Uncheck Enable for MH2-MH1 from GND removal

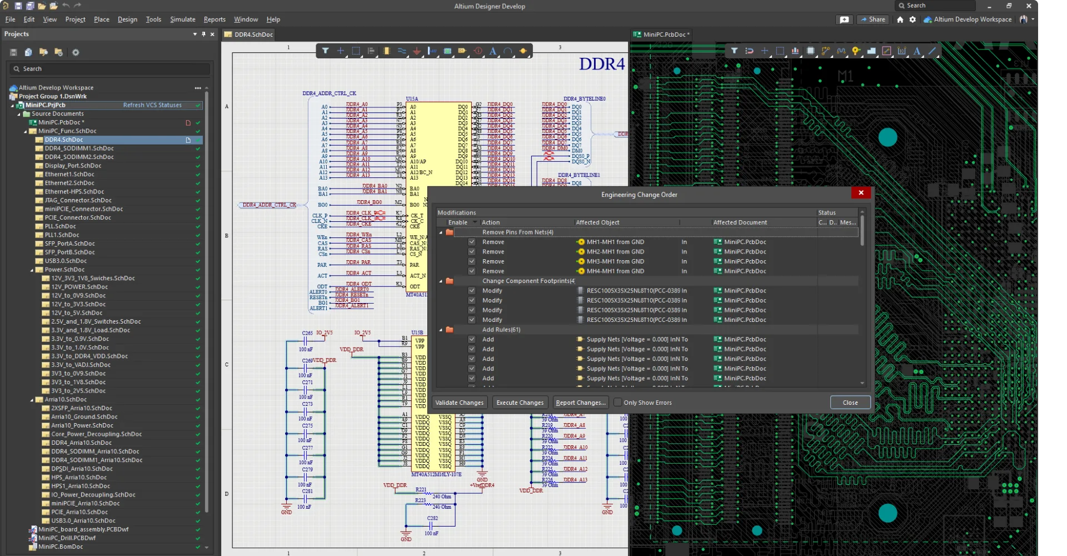click(x=472, y=252)
